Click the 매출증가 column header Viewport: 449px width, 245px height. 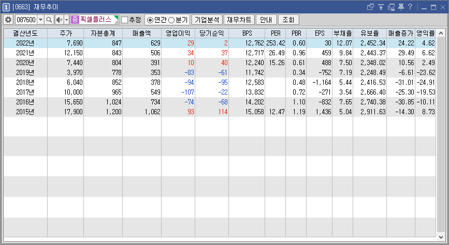401,33
